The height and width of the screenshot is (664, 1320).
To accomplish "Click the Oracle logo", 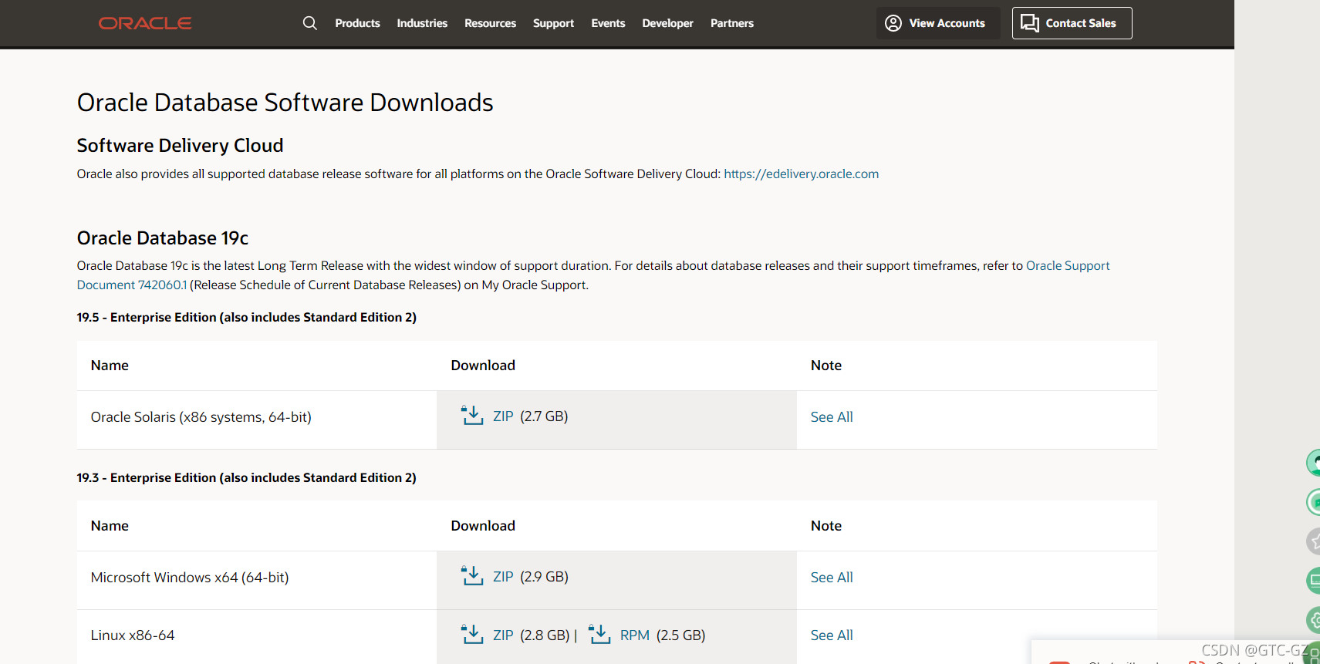I will (x=145, y=23).
